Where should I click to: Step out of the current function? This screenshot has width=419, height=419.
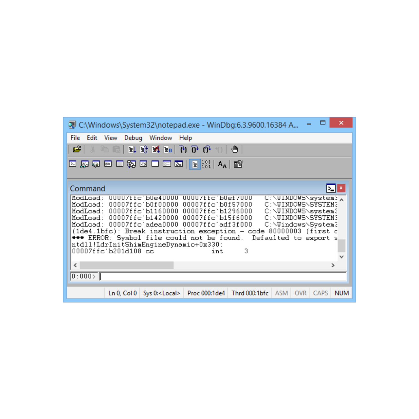point(207,150)
